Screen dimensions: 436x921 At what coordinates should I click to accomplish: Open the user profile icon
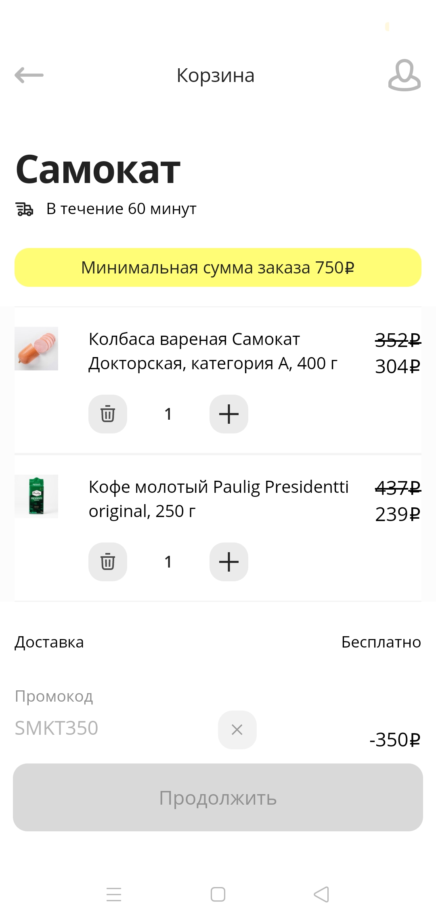click(405, 75)
